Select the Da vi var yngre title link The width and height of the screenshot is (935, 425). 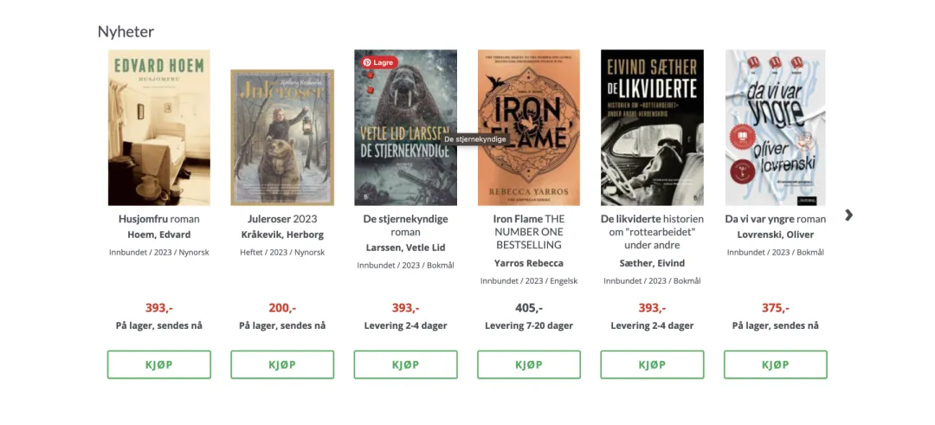click(x=775, y=219)
